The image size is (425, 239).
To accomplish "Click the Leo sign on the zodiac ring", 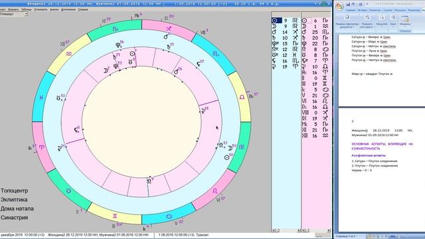I will coord(215,191).
